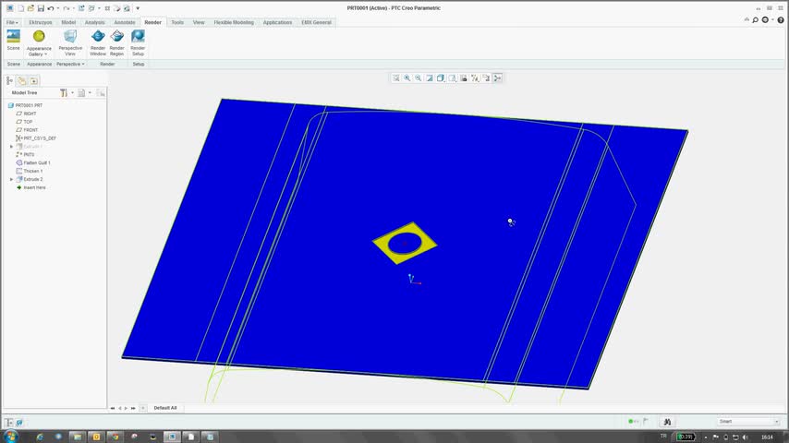789x443 pixels.
Task: Toggle Annotation Display icon in graphics toolbar
Action: pyautogui.click(x=486, y=78)
